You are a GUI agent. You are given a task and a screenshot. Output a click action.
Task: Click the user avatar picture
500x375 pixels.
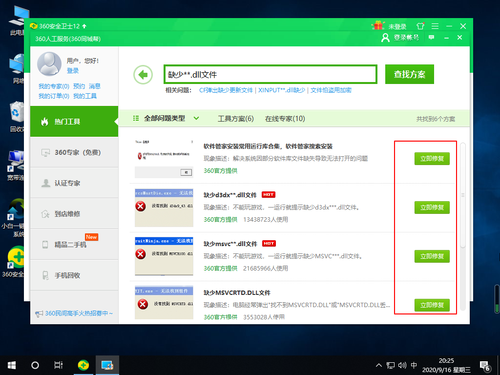pyautogui.click(x=50, y=64)
